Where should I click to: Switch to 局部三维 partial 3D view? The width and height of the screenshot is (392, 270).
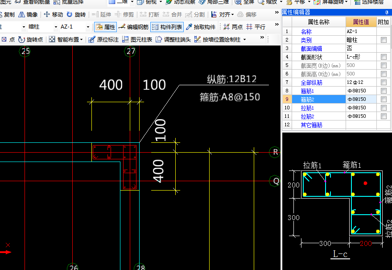(x=214, y=2)
